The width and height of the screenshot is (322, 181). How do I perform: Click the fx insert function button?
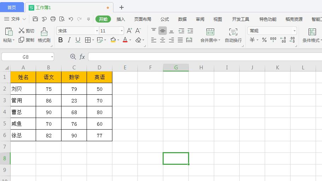(82, 57)
